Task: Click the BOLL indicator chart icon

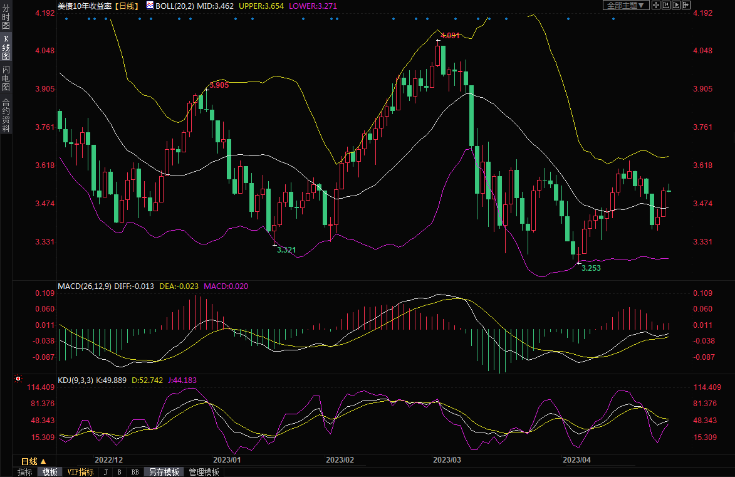Action: 150,5
